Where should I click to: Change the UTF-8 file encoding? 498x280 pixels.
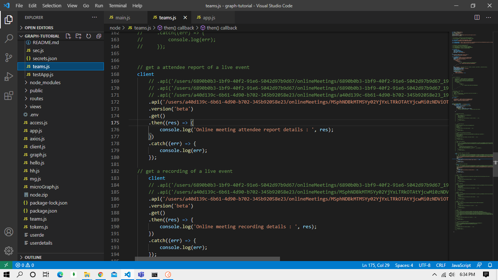[x=424, y=265]
